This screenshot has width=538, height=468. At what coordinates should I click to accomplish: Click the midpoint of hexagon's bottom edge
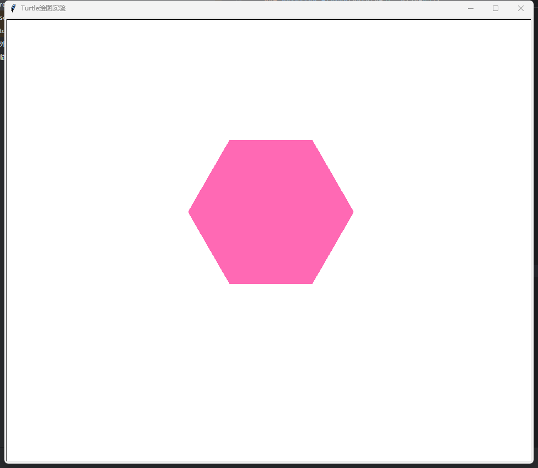click(x=271, y=283)
